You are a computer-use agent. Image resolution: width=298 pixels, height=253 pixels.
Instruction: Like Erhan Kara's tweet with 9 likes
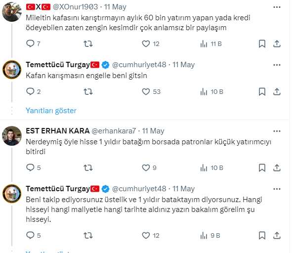pyautogui.click(x=146, y=168)
